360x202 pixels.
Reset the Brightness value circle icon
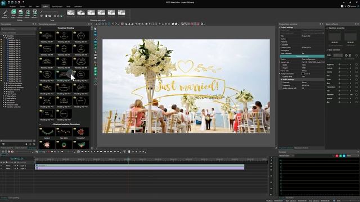(357, 65)
